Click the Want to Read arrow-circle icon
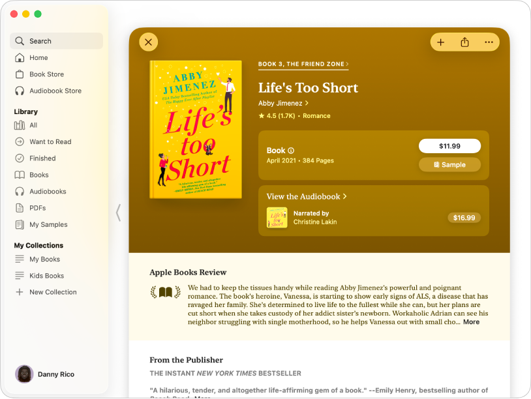531x399 pixels. click(20, 141)
